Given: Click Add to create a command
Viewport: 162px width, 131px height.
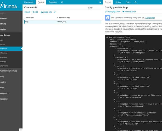Looking at the screenshot, I should [x=35, y=12].
